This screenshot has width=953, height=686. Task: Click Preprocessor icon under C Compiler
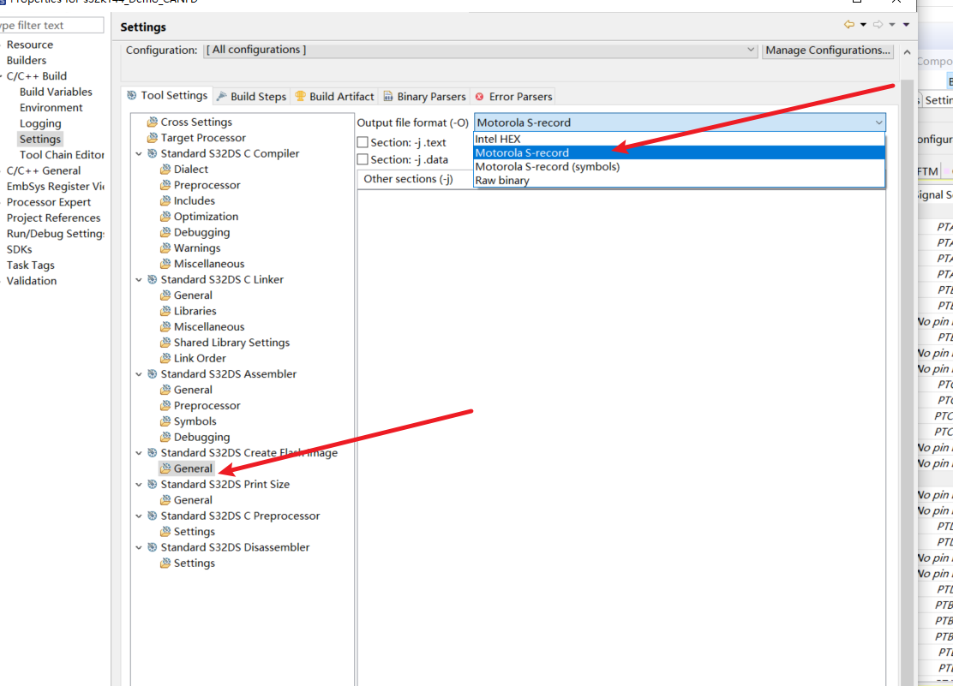tap(165, 185)
